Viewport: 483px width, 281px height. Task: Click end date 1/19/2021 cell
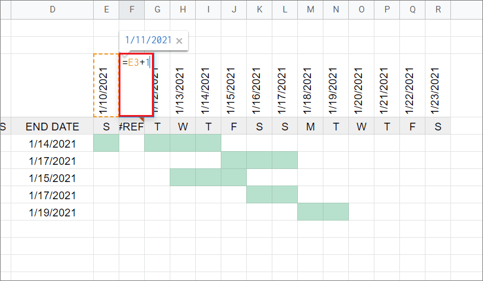click(x=52, y=212)
